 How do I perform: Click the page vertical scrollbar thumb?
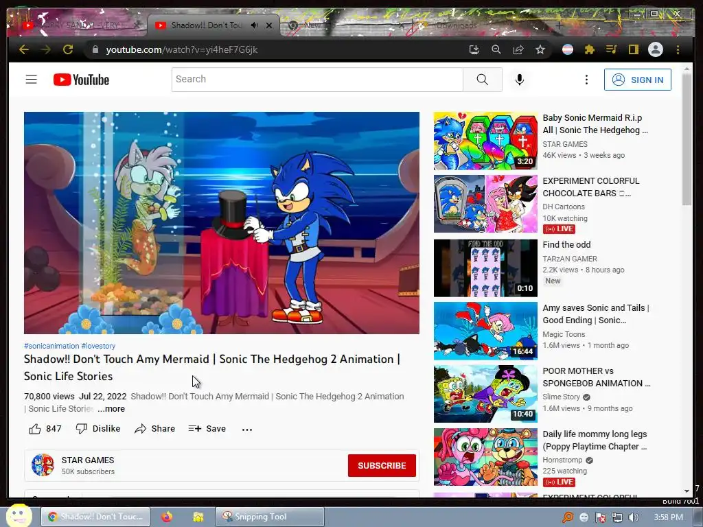point(687,139)
